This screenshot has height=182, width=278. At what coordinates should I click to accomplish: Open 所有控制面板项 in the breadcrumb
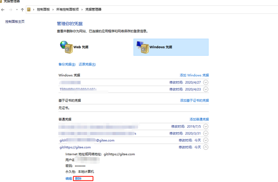pos(67,9)
